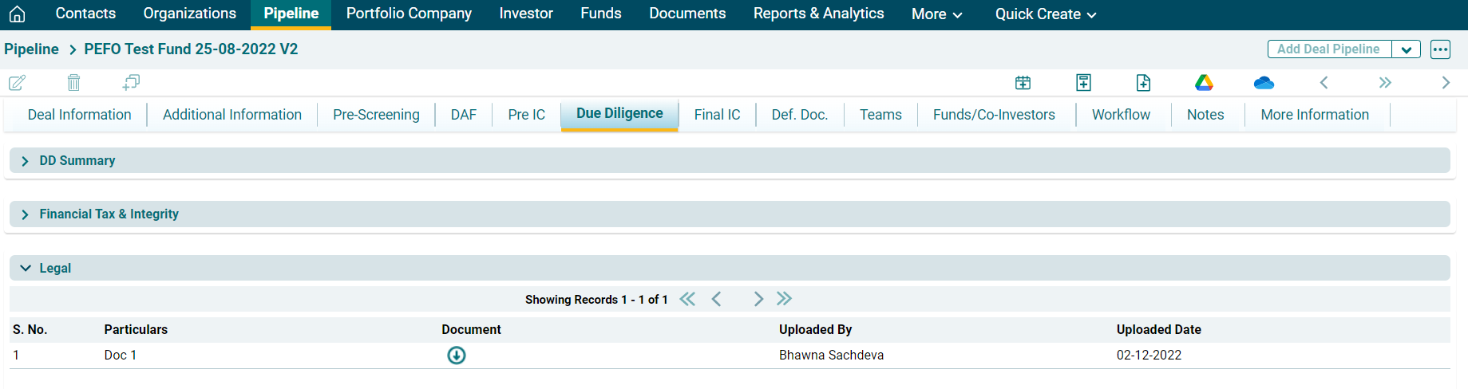Open the Portfolio Company menu
The image size is (1468, 389).
[x=409, y=14]
